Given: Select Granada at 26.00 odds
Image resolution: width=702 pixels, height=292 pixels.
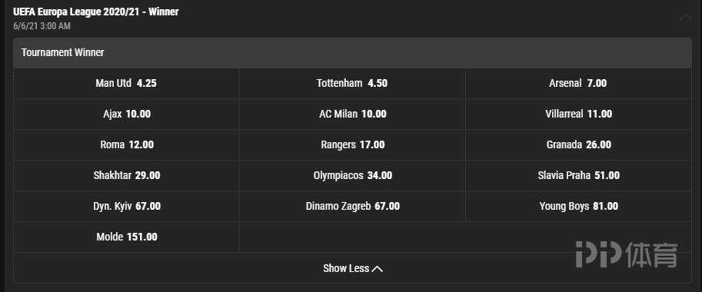Looking at the screenshot, I should click(x=578, y=145).
